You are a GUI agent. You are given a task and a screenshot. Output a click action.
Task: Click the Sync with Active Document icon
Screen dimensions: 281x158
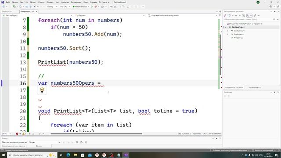click(x=236, y=16)
